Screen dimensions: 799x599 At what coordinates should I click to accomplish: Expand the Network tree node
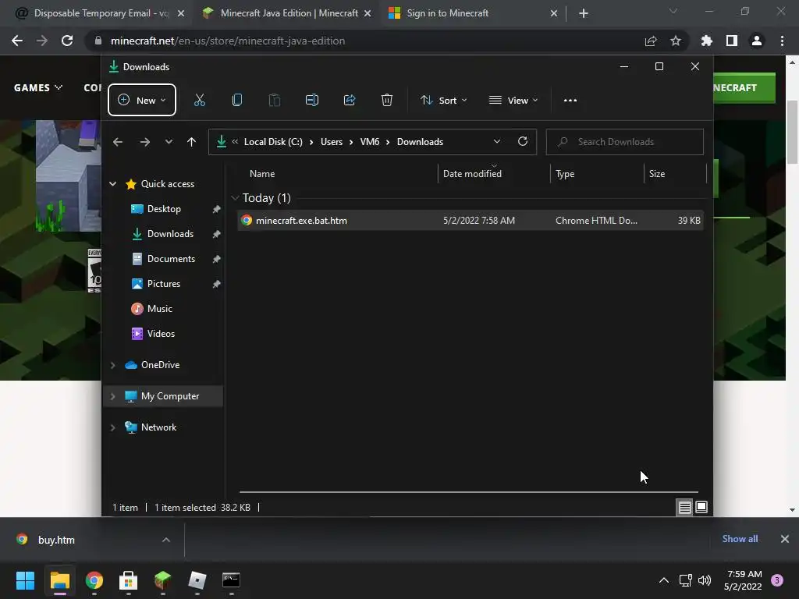point(112,427)
